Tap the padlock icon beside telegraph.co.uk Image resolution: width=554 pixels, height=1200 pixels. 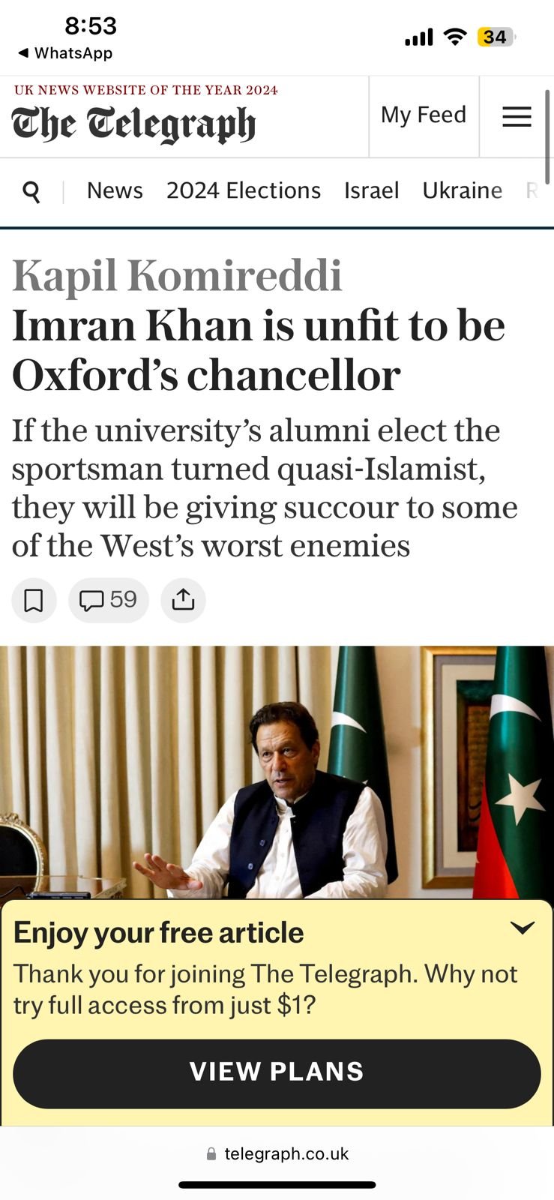211,1154
